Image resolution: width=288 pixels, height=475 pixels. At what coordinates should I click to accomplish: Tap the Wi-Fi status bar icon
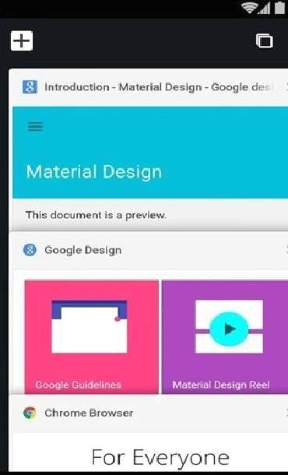coord(249,7)
